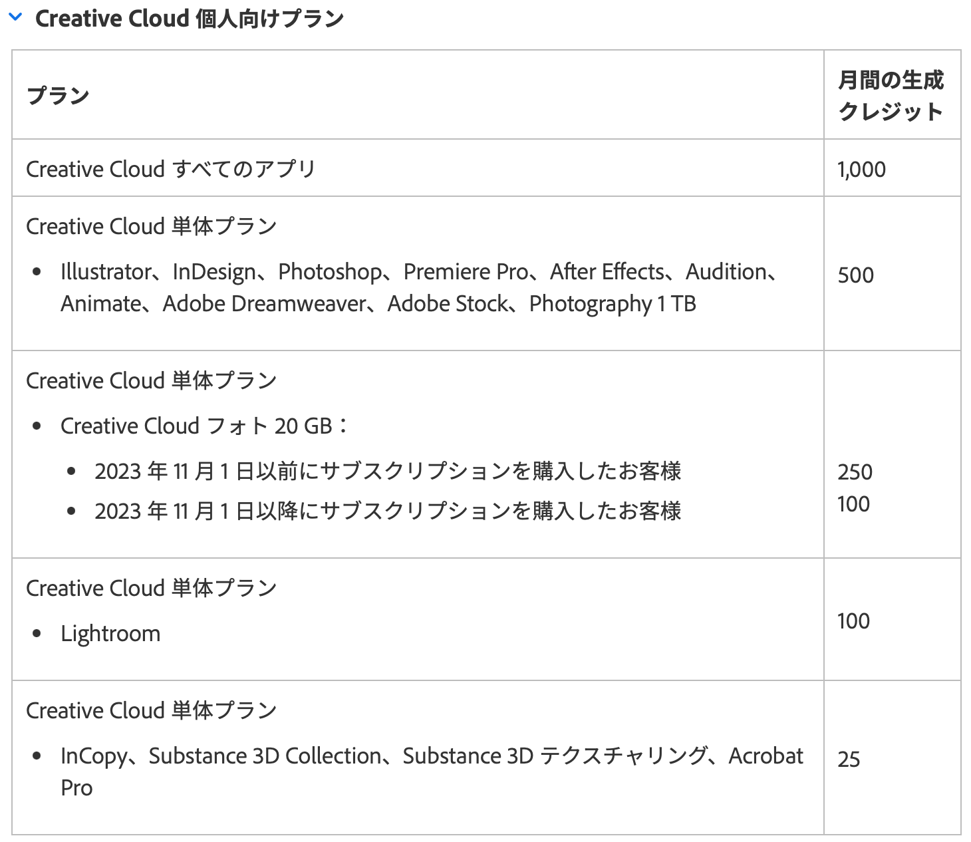Click the 500 credits value
971x842 pixels.
click(x=855, y=275)
